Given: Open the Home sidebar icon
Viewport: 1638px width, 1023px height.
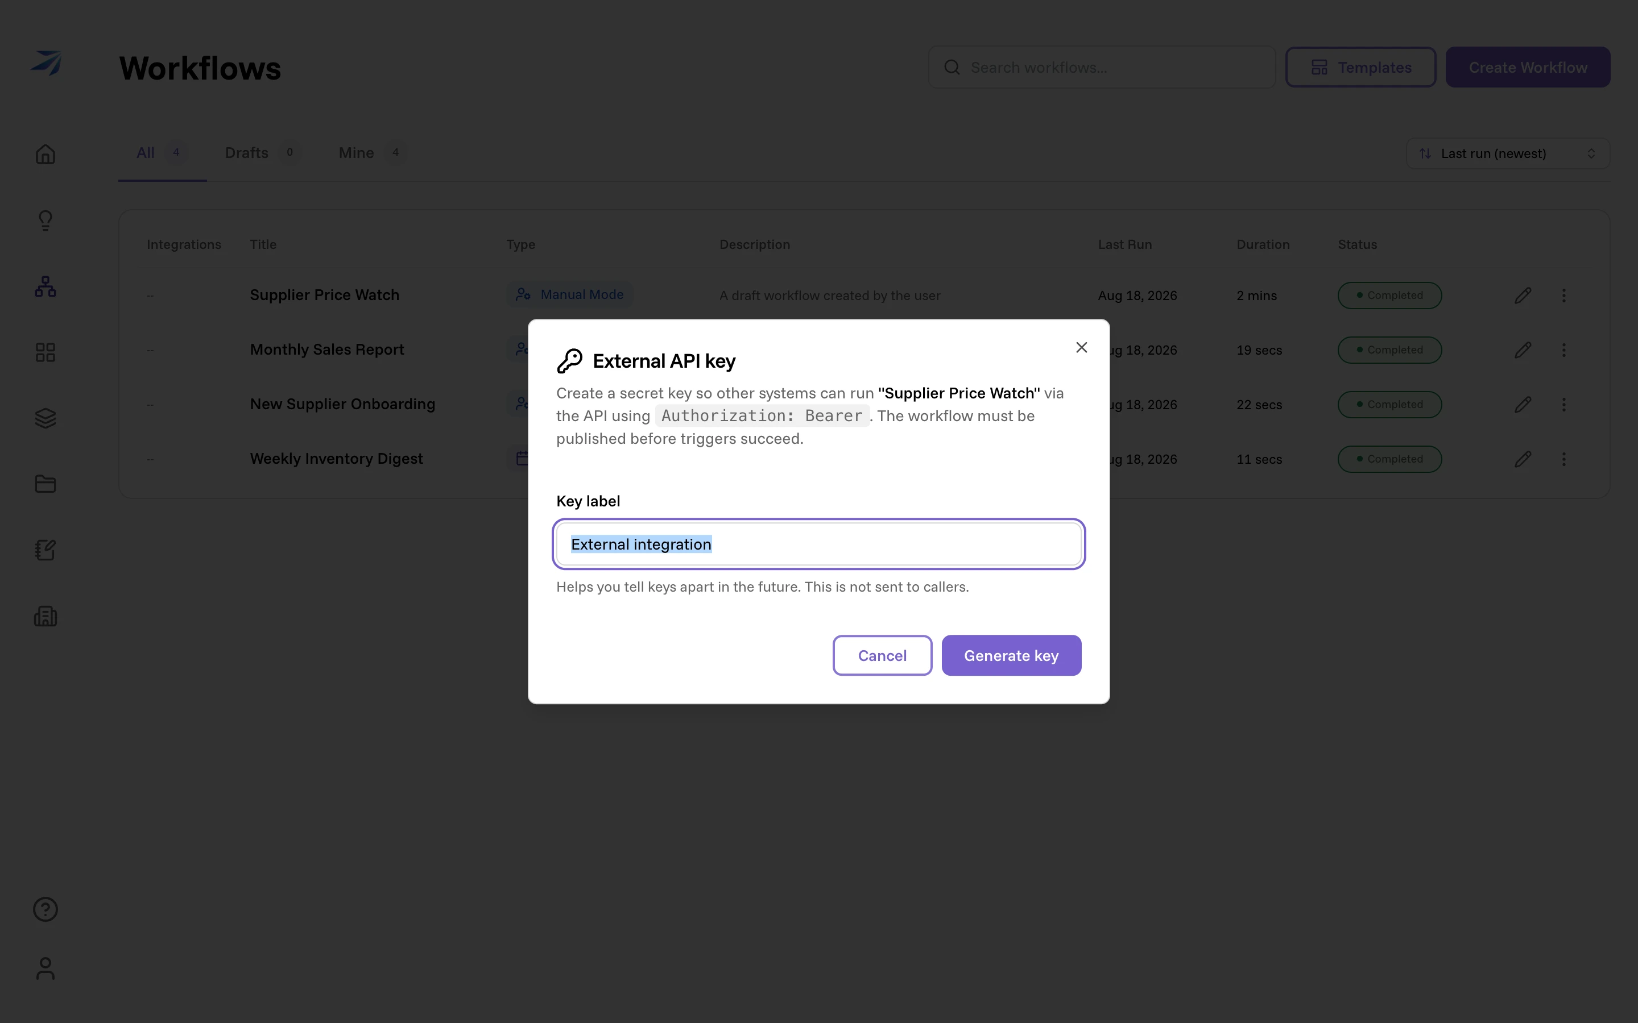Looking at the screenshot, I should tap(45, 154).
